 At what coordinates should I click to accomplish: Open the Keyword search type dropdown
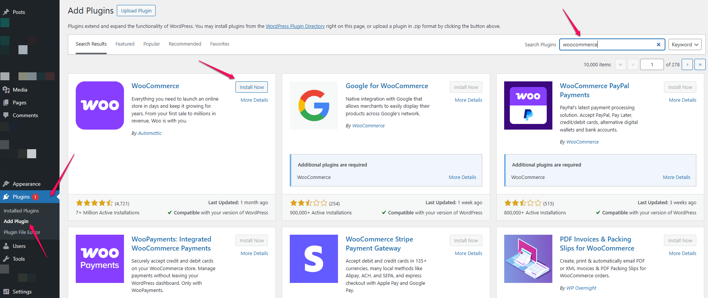tap(685, 44)
